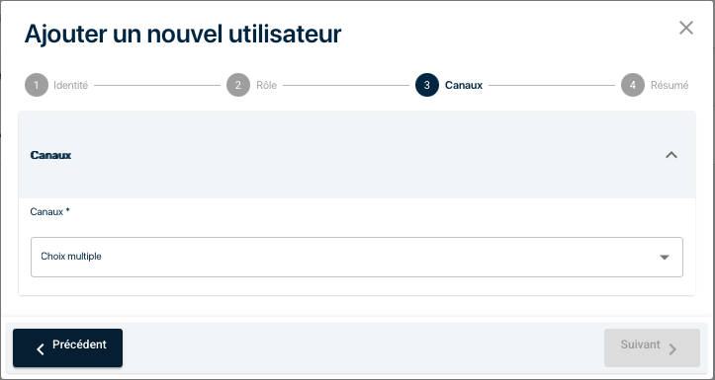The width and height of the screenshot is (715, 380).
Task: Click the step 4 circle icon
Action: (633, 85)
